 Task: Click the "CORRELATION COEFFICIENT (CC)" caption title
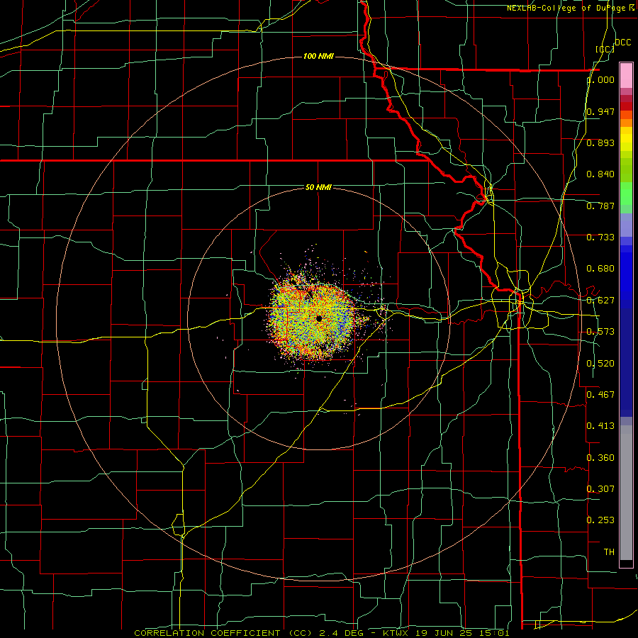[x=223, y=633]
